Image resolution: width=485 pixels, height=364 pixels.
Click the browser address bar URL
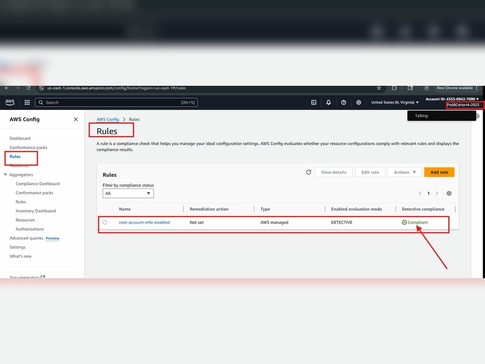(x=117, y=88)
